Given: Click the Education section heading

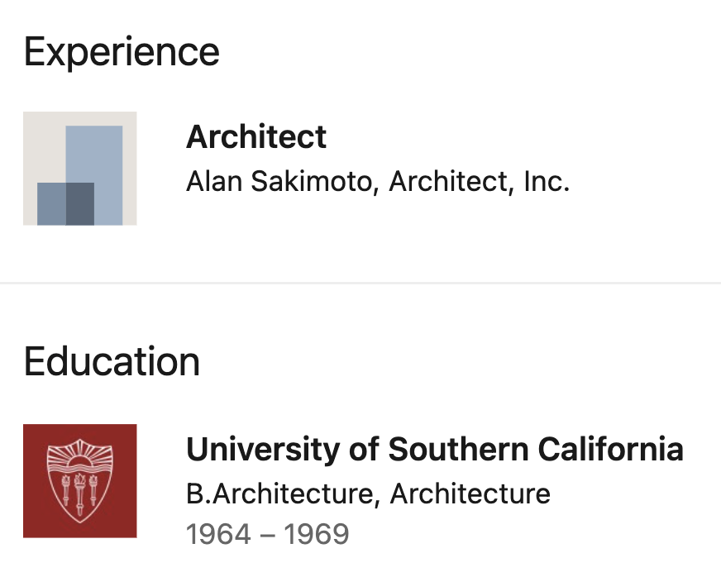Looking at the screenshot, I should [112, 362].
